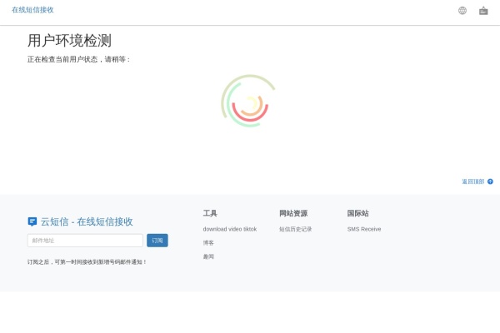Click the arrow icon beside 返回顶部
500x333 pixels.
click(x=490, y=181)
